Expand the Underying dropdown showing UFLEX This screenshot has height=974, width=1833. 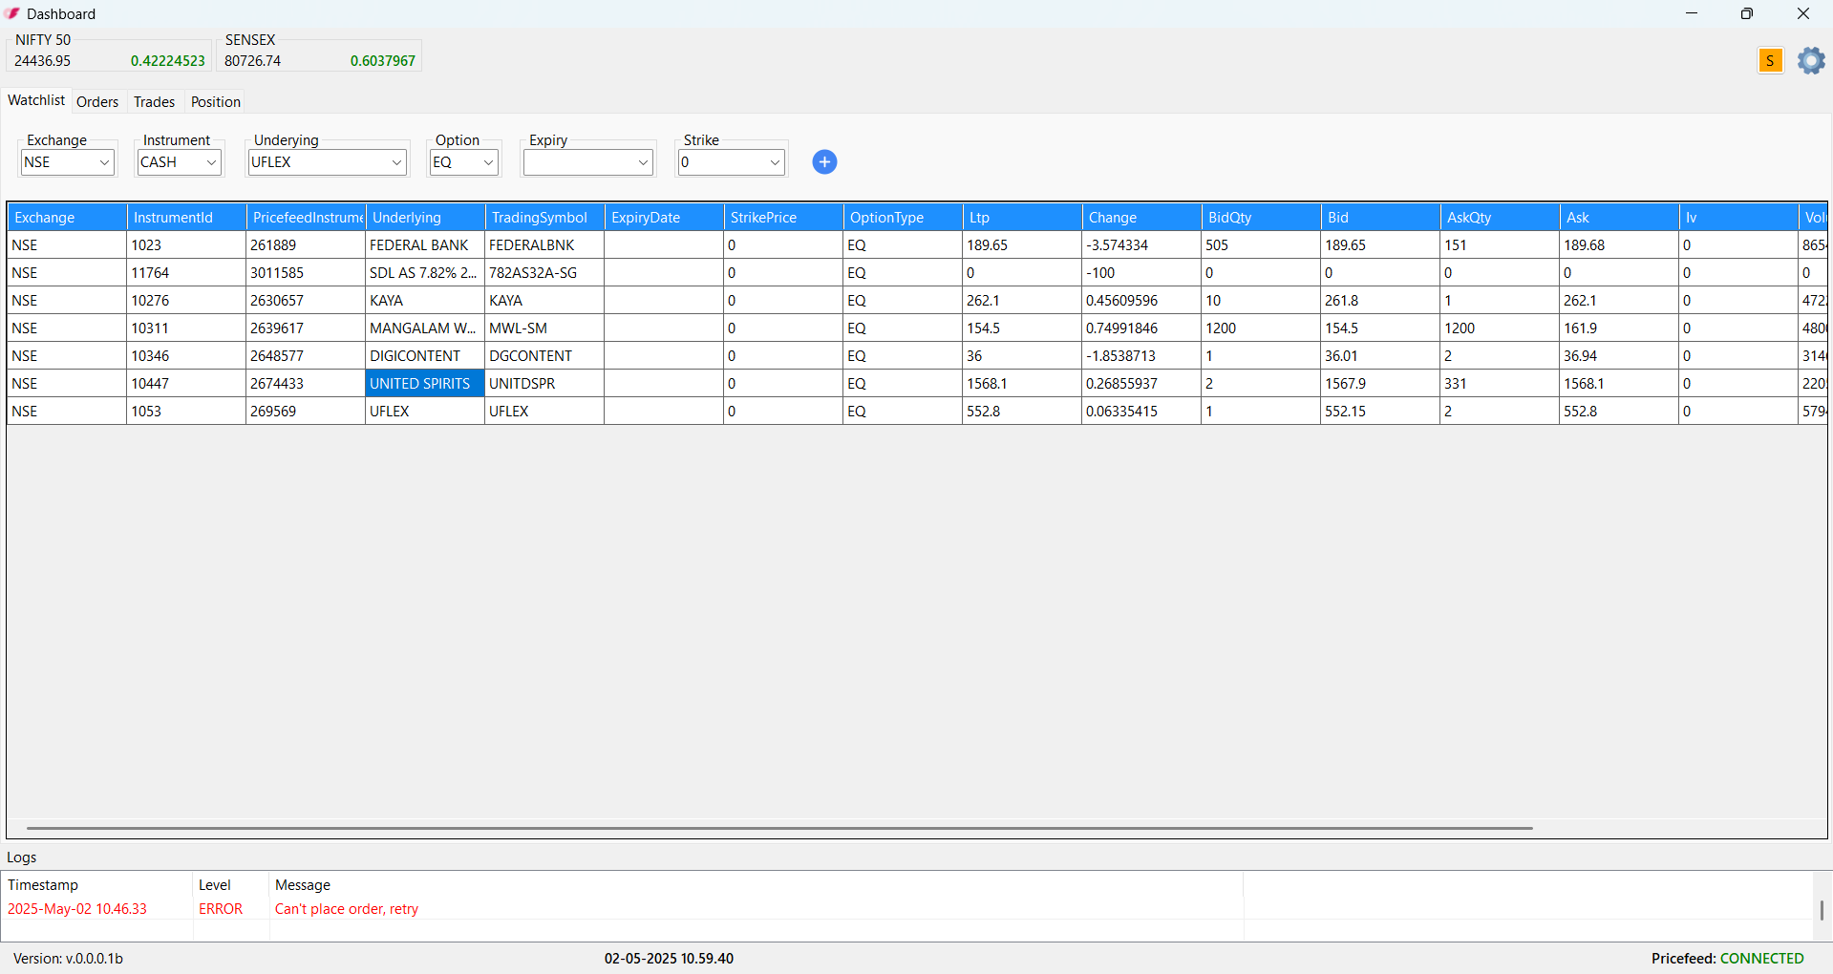pos(327,162)
